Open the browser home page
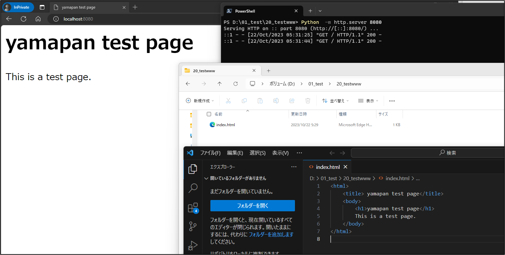 tap(38, 19)
